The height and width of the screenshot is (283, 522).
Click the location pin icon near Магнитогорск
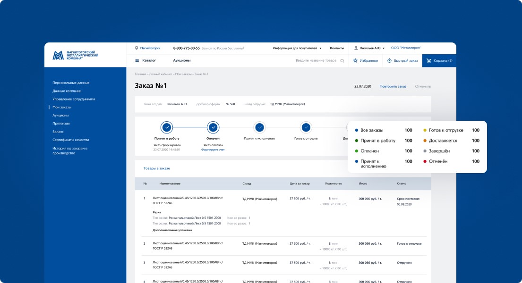137,48
